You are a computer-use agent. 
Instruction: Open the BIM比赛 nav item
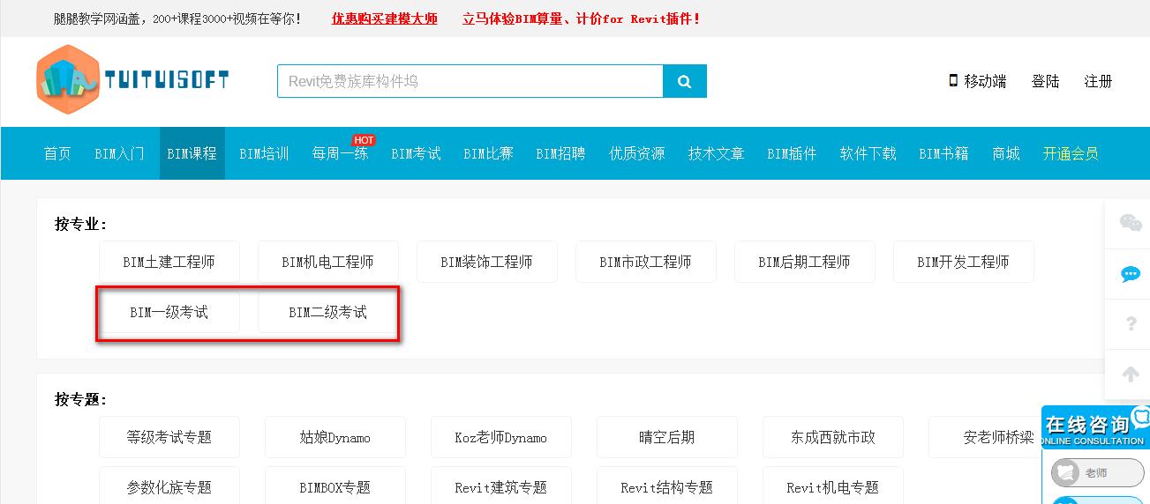click(x=488, y=153)
